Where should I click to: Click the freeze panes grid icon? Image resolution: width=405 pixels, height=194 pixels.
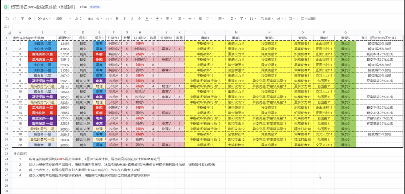point(220,19)
